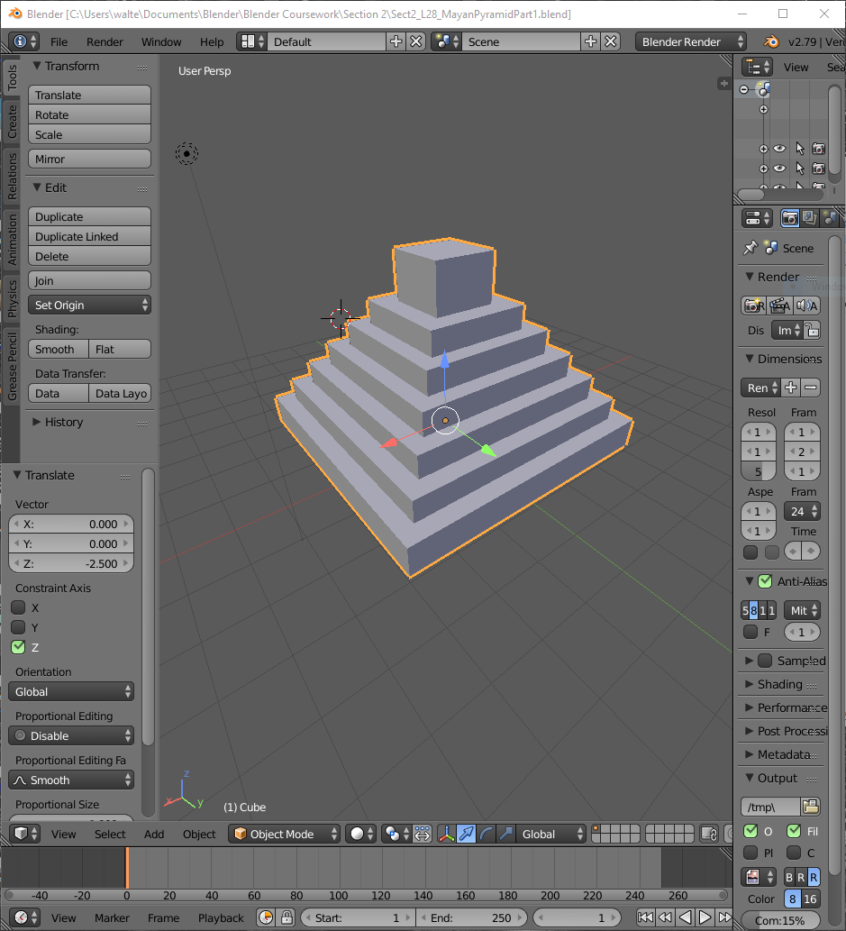846x931 pixels.
Task: Expand the History panel
Action: [36, 422]
